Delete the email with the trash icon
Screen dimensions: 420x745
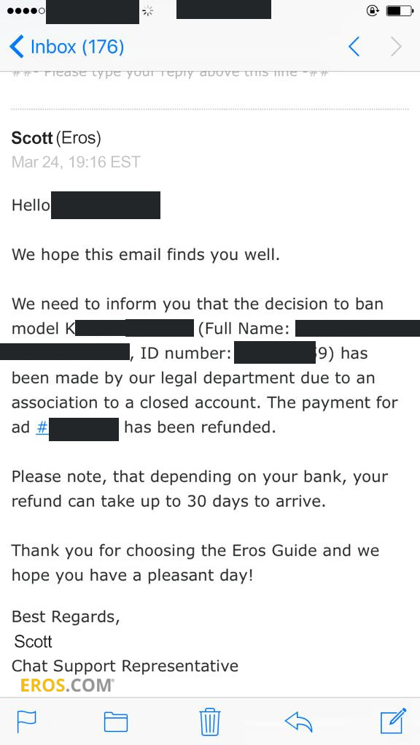coord(210,721)
